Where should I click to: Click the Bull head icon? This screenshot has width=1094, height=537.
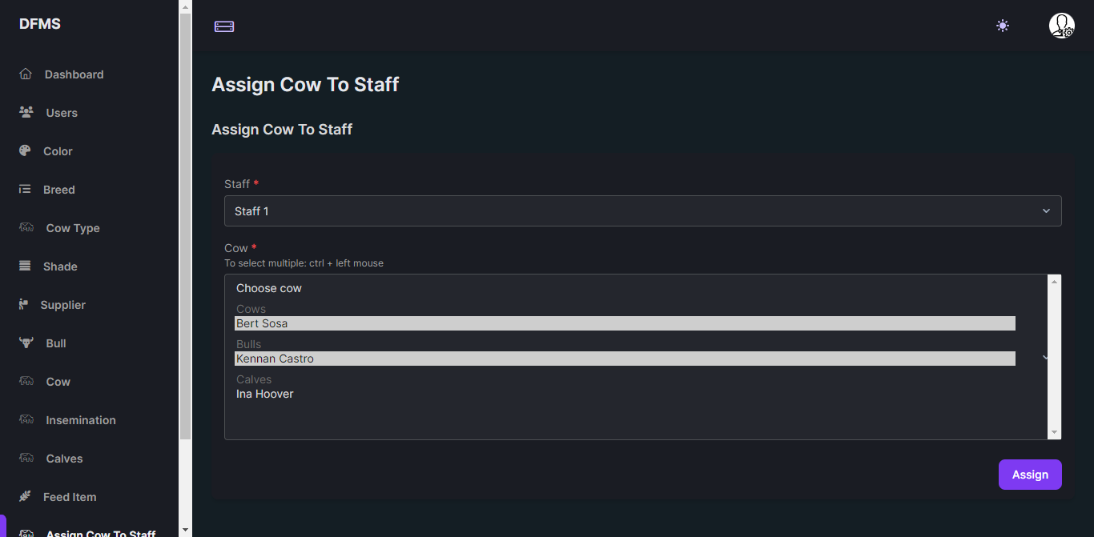coord(26,343)
